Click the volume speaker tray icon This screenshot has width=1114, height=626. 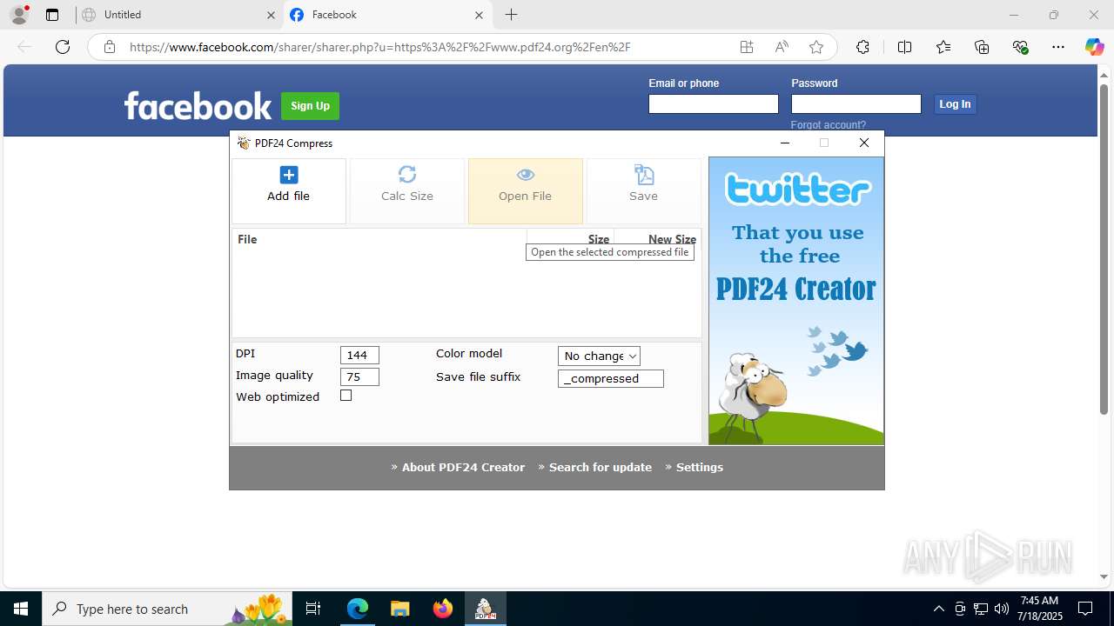pyautogui.click(x=1002, y=609)
